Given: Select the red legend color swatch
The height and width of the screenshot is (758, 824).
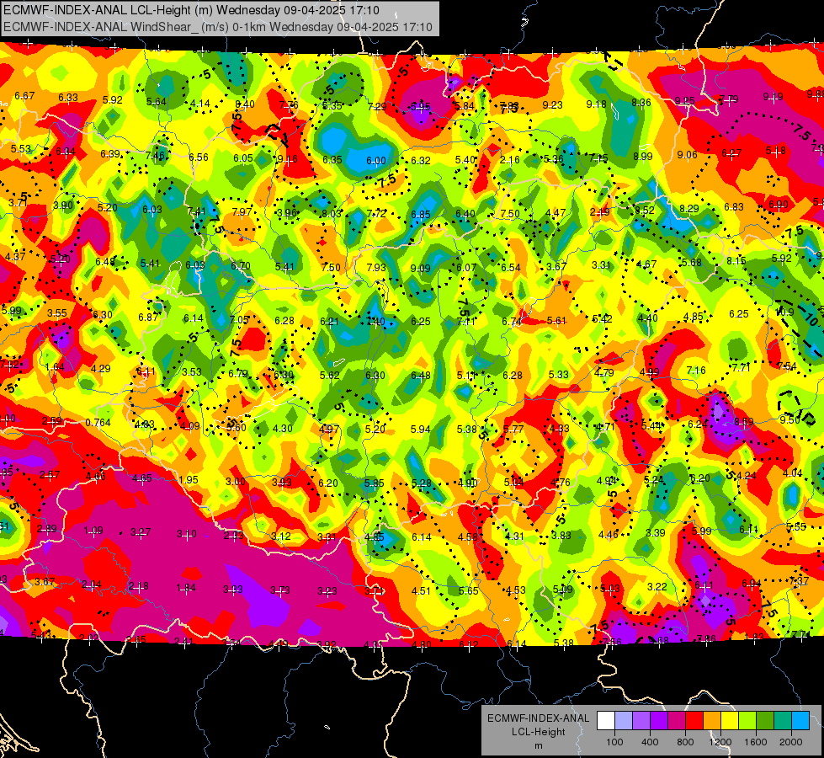Looking at the screenshot, I should [x=694, y=721].
